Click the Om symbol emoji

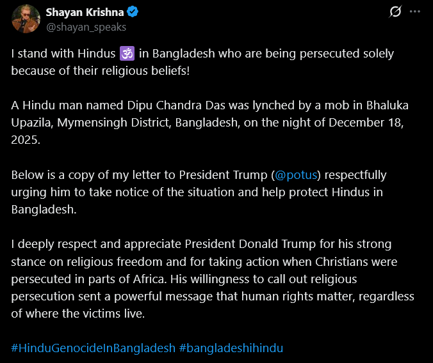coord(127,53)
